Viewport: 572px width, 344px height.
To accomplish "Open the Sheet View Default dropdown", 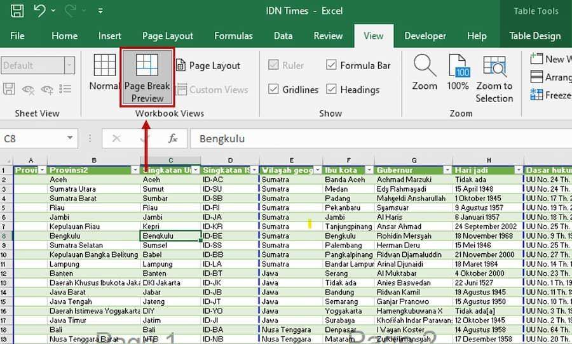I will (70, 65).
